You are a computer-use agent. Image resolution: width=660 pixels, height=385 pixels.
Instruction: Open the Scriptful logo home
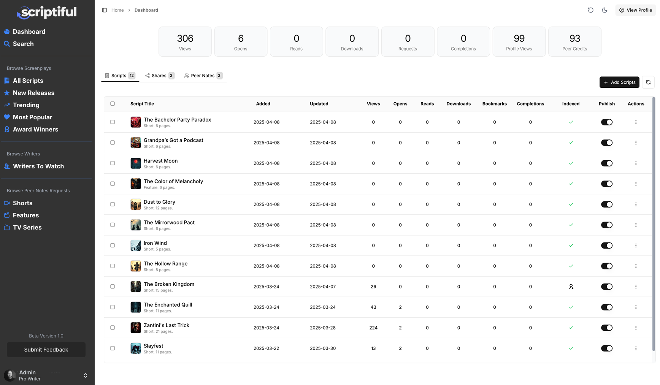pos(47,13)
